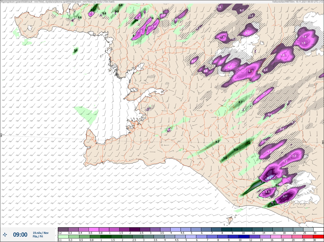The image size is (324, 242).
Task: Click the 1.2 value on the dark green band
Action: [248, 143]
